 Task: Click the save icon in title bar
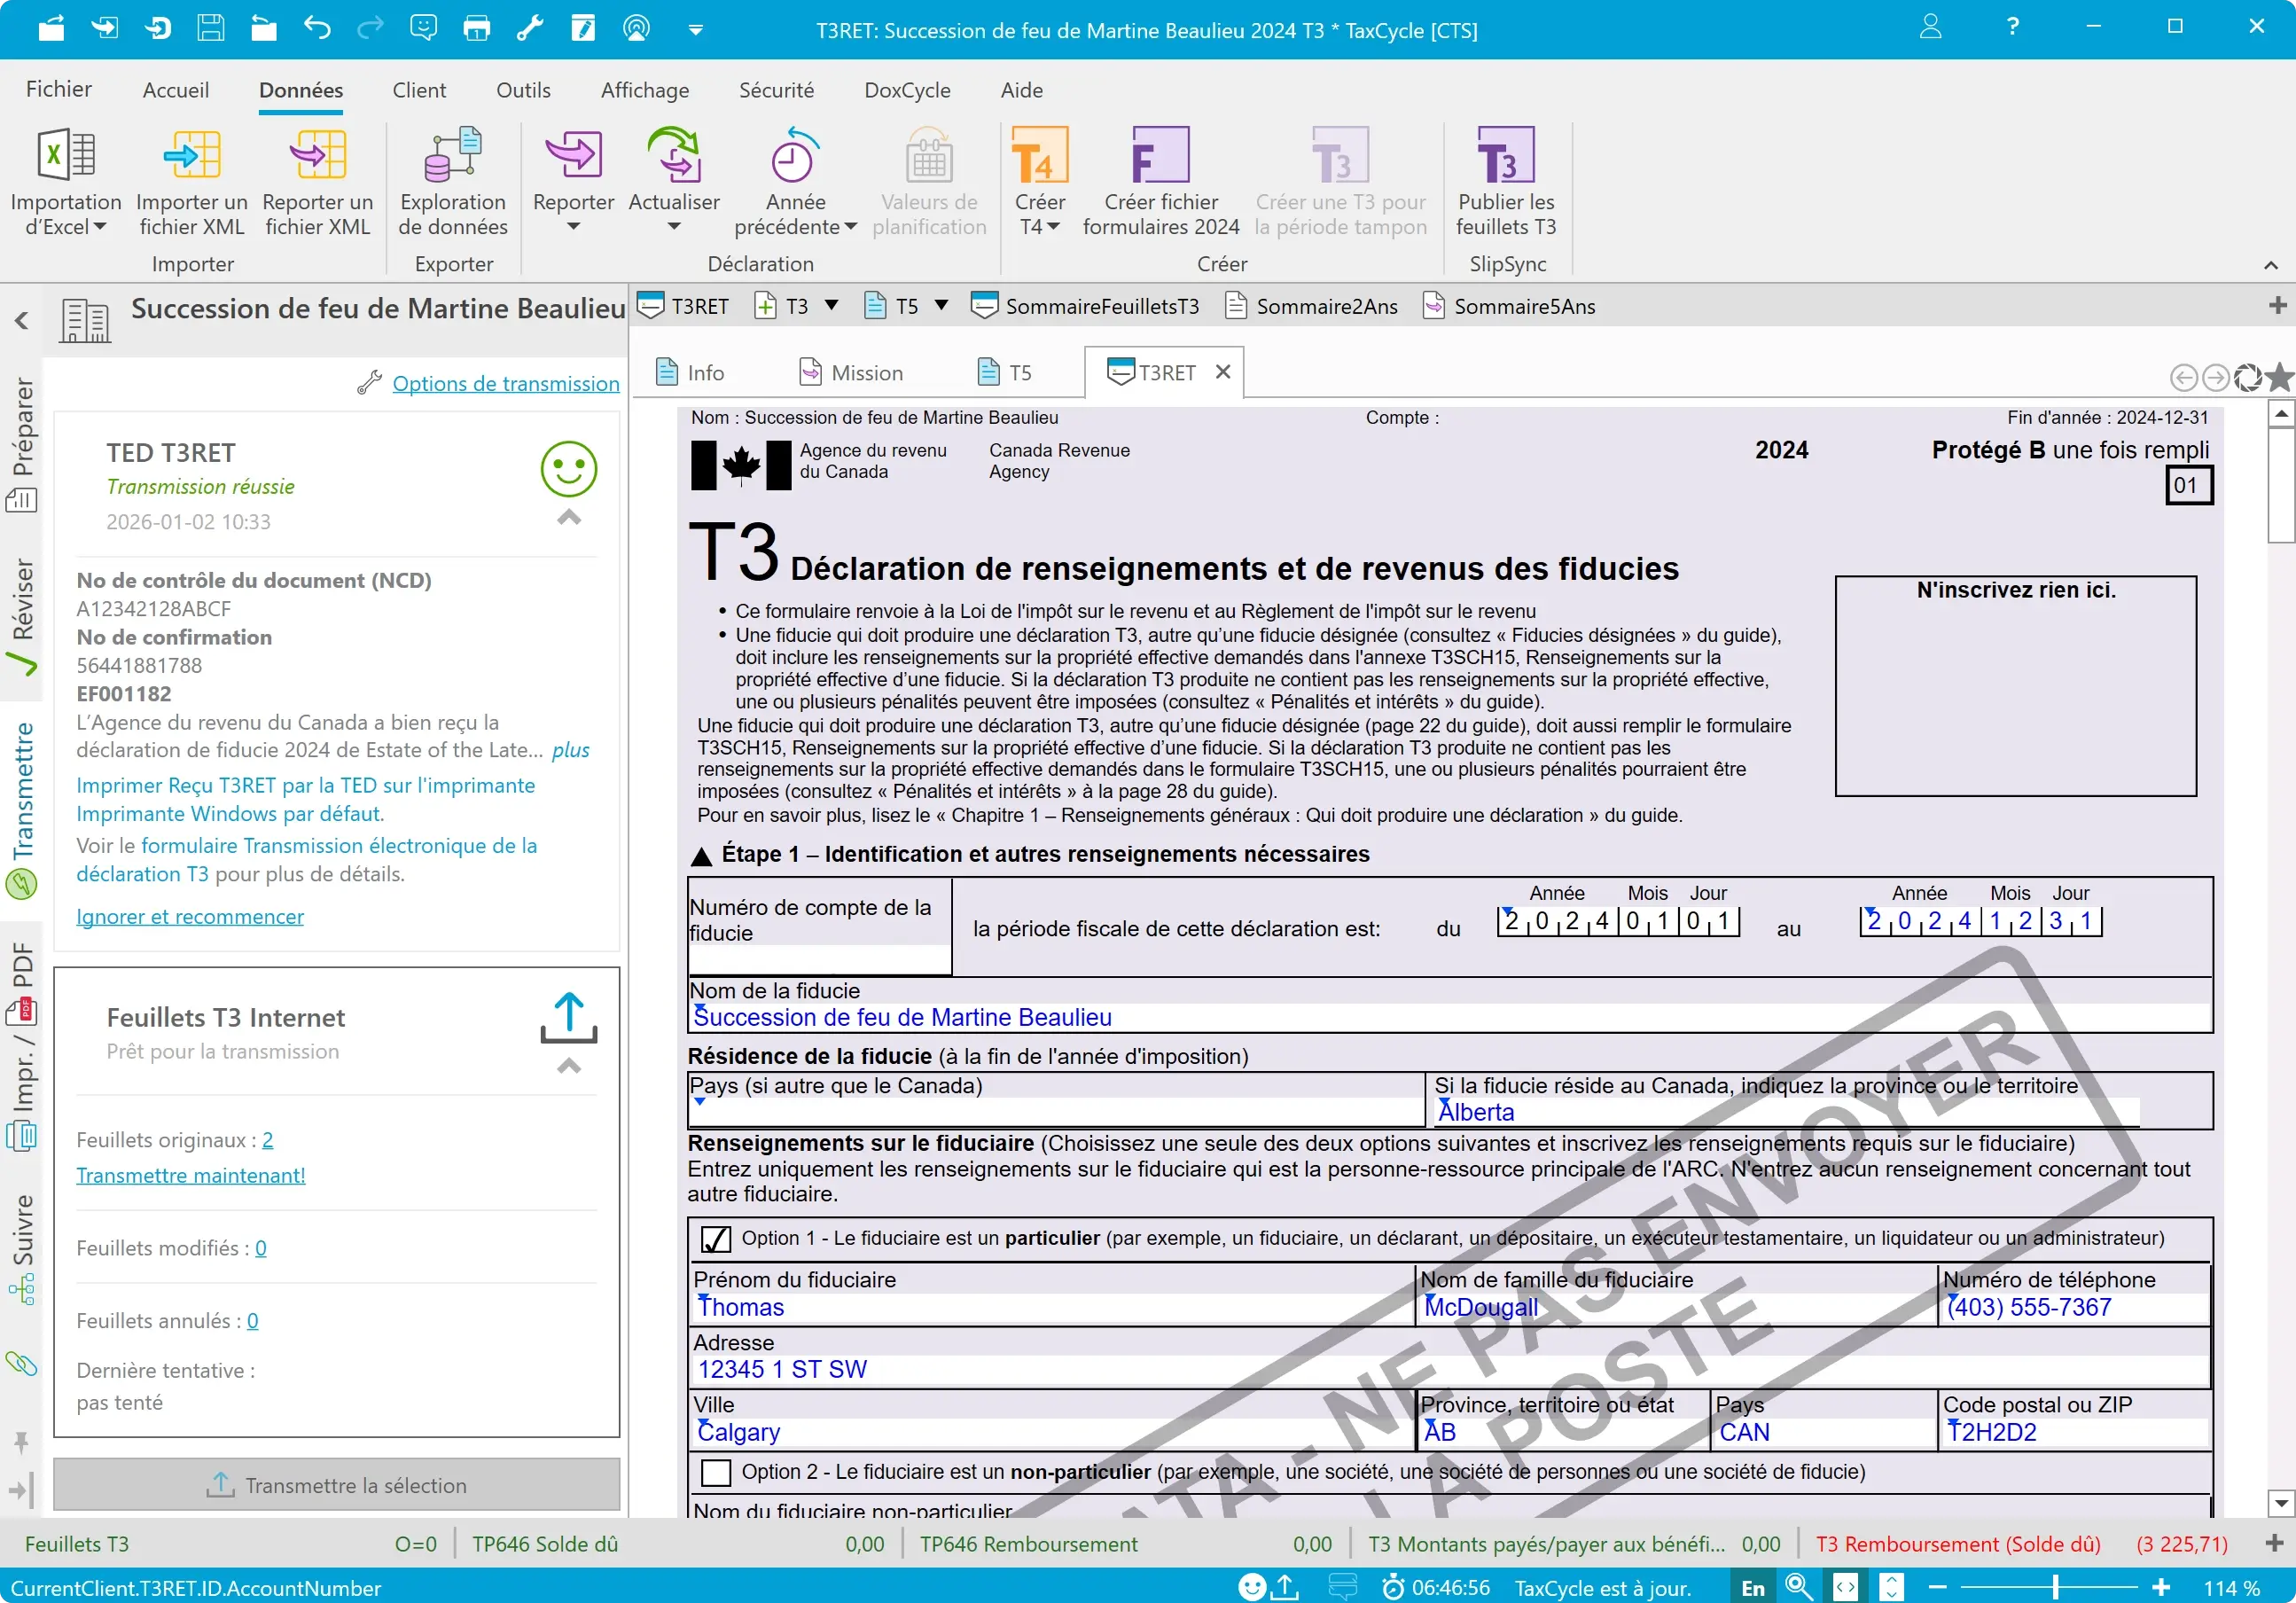[210, 28]
